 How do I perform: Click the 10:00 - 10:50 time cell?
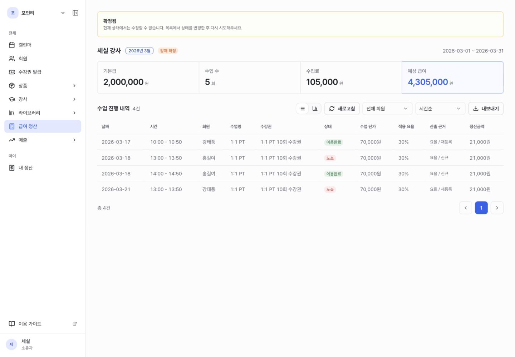(x=166, y=142)
